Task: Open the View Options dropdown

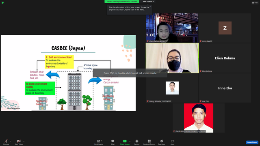Action: [148, 2]
